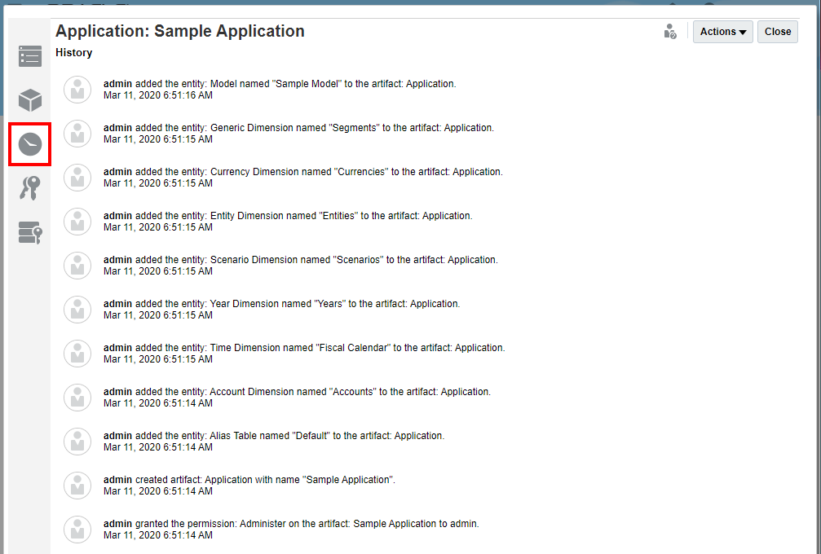The image size is (821, 554).
Task: Click avatar for granted permission entry
Action: [x=77, y=529]
